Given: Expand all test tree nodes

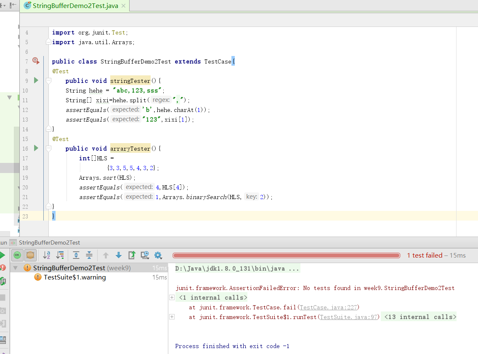Looking at the screenshot, I should click(76, 255).
